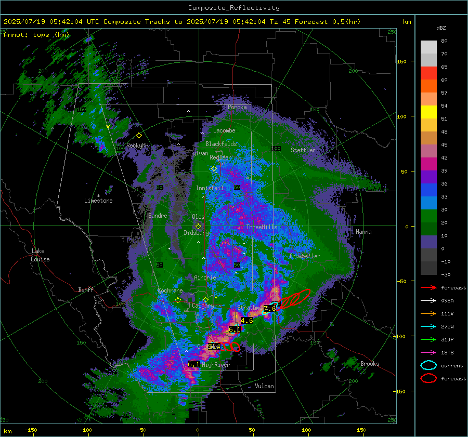Click the HighRiver city label
The image size is (468, 437).
point(216,365)
